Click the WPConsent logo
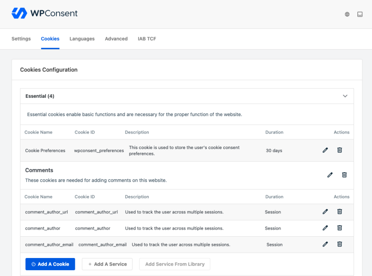This screenshot has width=372, height=276. tap(44, 13)
